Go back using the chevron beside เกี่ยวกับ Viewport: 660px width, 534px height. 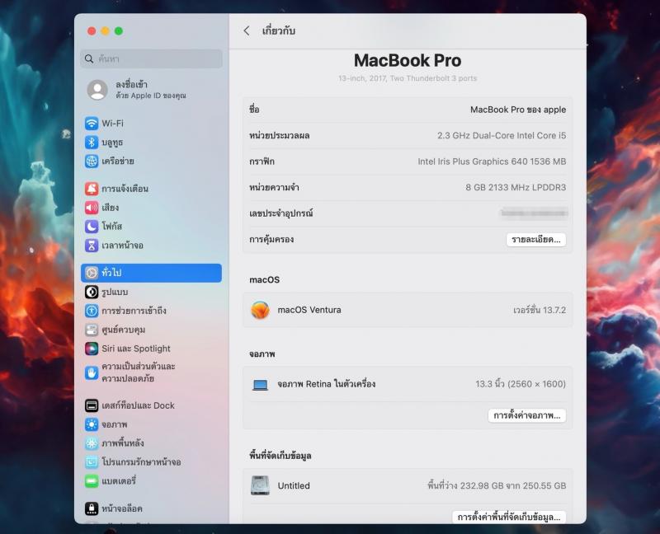click(x=247, y=30)
